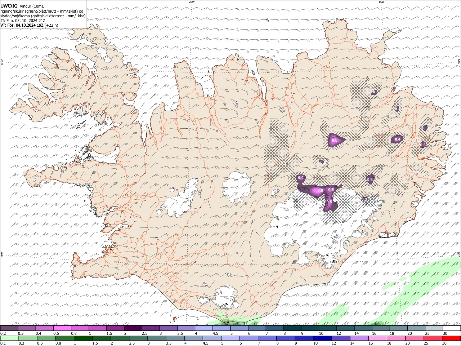The height and width of the screenshot is (346, 461).
Task: Click the 0.7 value on the south coast
Action: click(226, 324)
